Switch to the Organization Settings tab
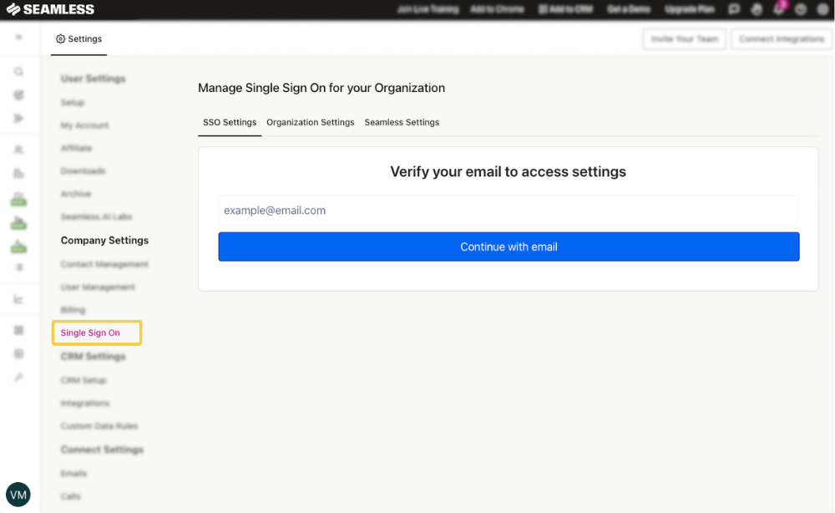The width and height of the screenshot is (835, 513). coord(310,122)
